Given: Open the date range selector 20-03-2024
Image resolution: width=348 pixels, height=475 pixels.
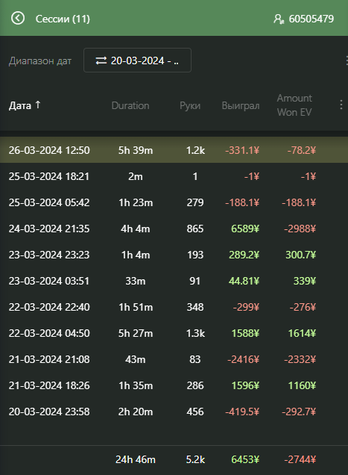Looking at the screenshot, I should (137, 60).
